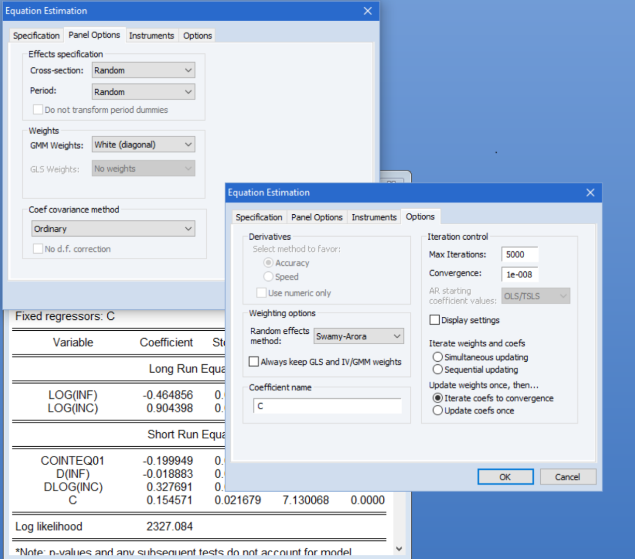Open Specification tab in back dialog
635x559 pixels.
(x=36, y=35)
